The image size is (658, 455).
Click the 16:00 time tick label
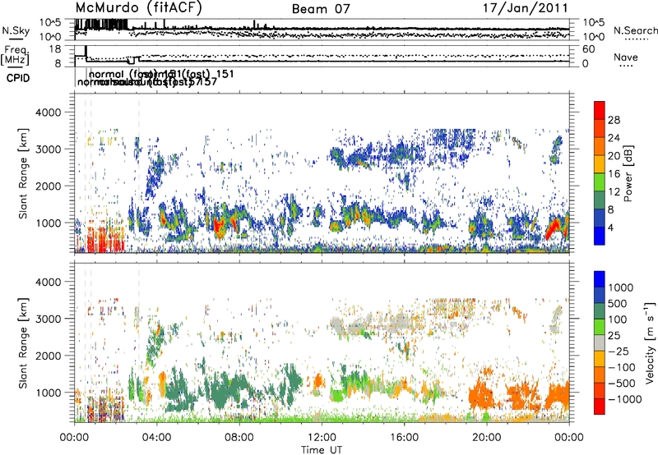(404, 438)
